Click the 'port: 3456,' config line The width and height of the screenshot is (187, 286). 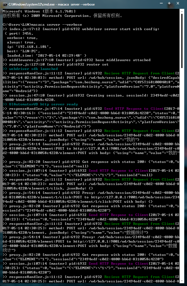click(19, 33)
